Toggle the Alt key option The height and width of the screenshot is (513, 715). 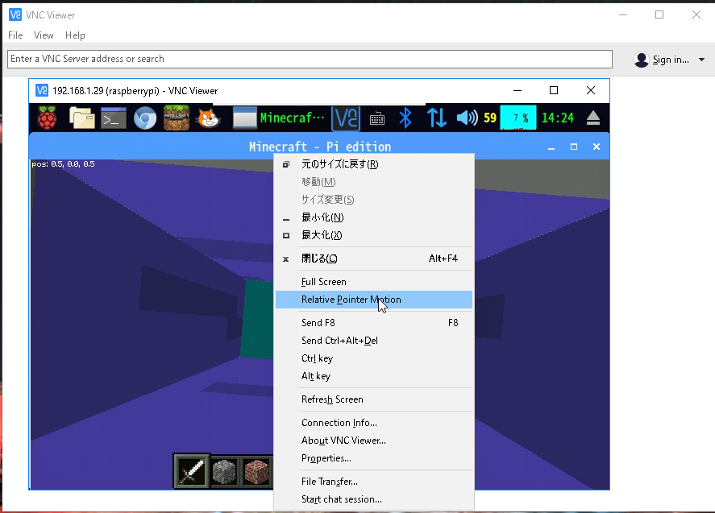coord(374,376)
